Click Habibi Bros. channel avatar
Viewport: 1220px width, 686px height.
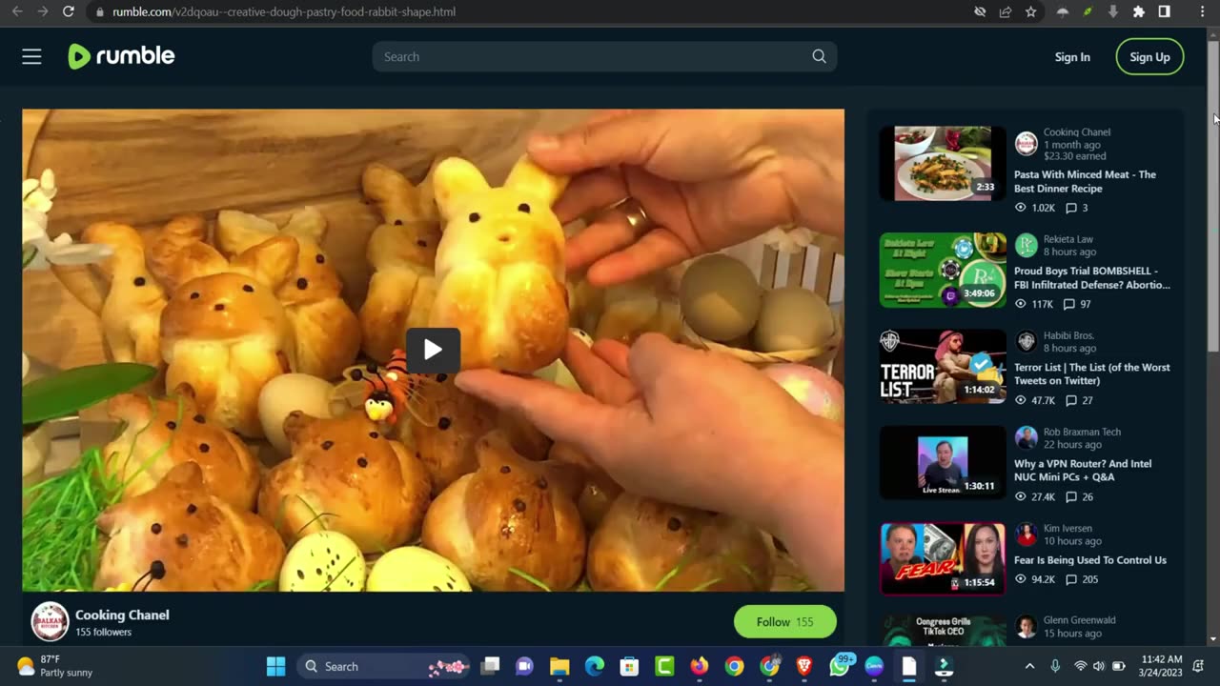1027,341
